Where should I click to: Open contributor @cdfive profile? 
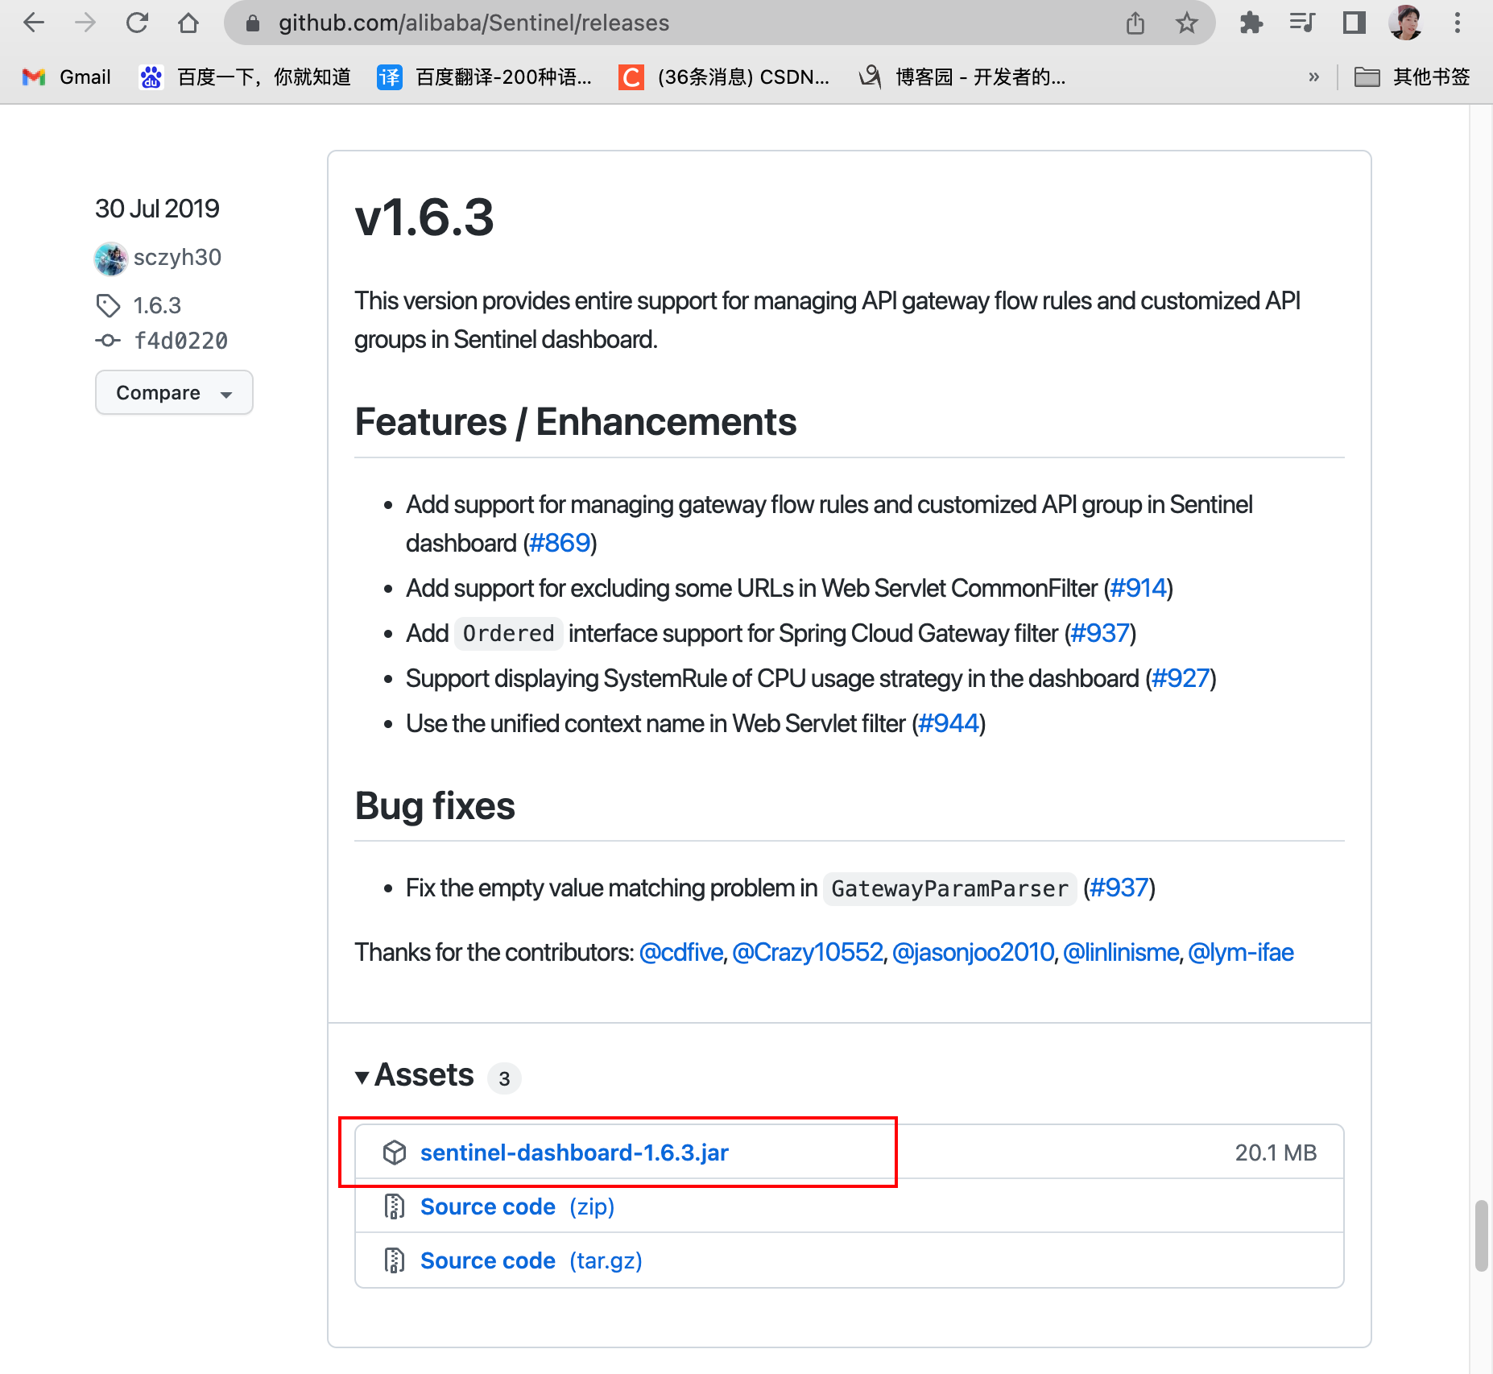point(681,952)
